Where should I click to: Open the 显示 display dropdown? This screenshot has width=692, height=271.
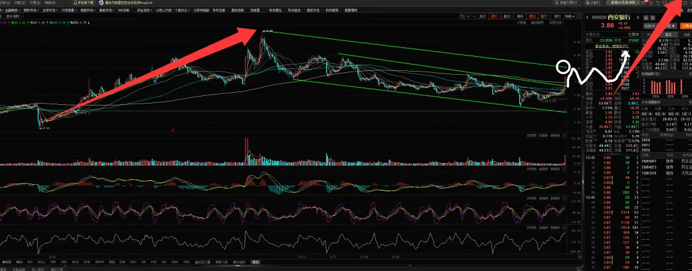coord(545,16)
